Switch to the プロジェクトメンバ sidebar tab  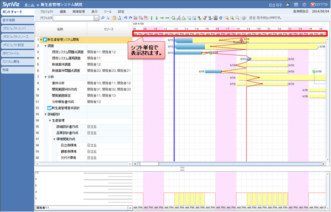coord(17,28)
